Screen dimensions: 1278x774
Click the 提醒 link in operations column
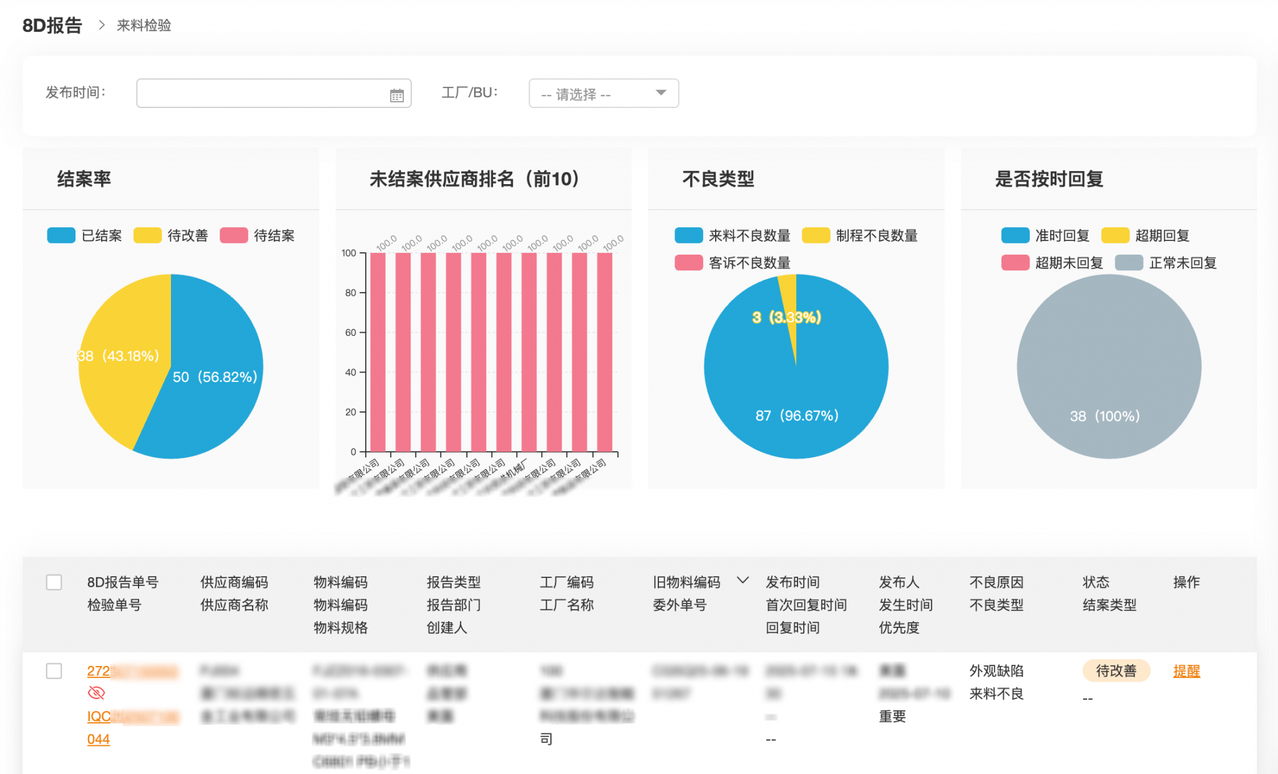1186,671
